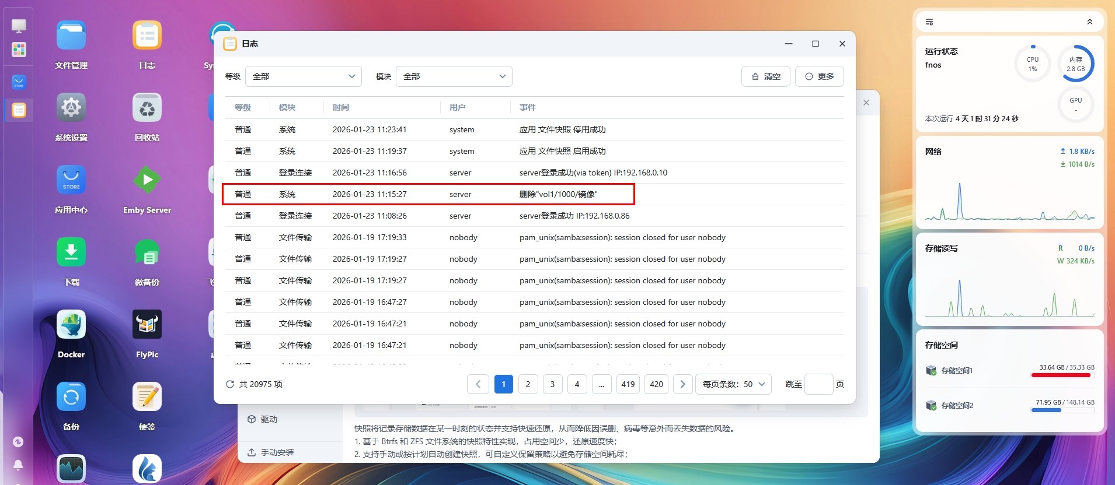This screenshot has height=485, width=1115.
Task: Open the Docker app icon
Action: [x=71, y=325]
